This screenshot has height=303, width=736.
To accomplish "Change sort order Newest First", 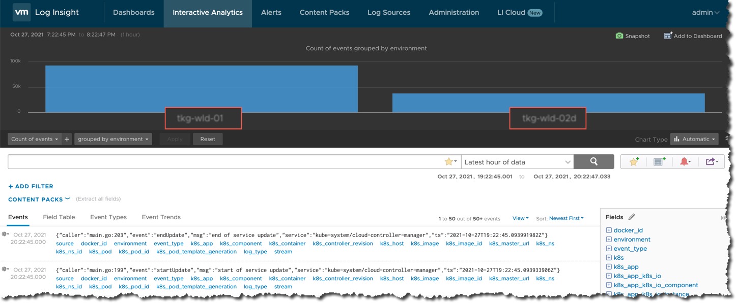I will tap(567, 218).
